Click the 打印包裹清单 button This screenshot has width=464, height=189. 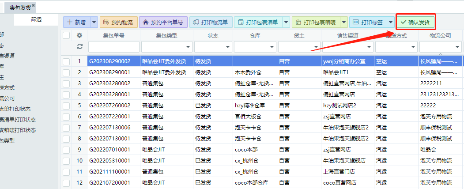coord(258,22)
